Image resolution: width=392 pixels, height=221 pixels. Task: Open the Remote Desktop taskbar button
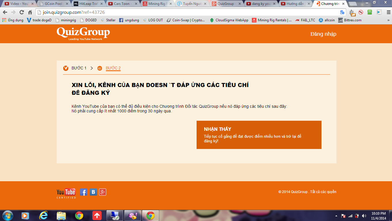click(115, 216)
